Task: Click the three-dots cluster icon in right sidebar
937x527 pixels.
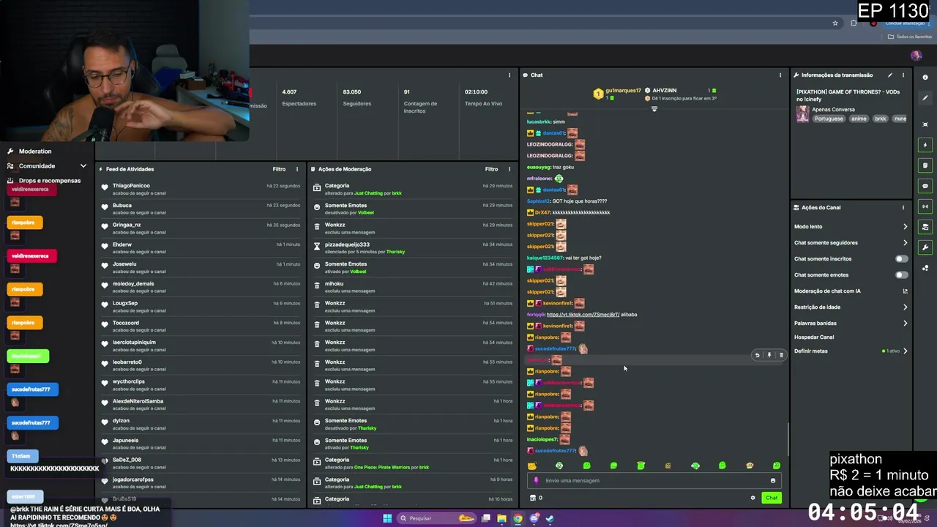Action: pyautogui.click(x=925, y=268)
